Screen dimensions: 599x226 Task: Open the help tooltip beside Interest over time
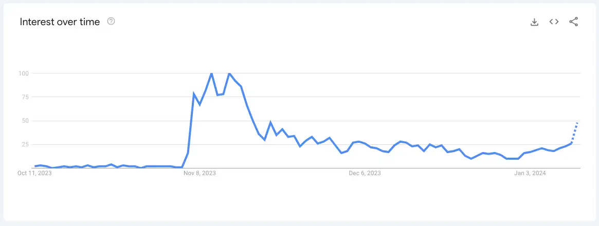click(x=111, y=22)
